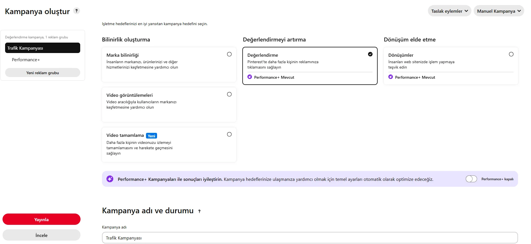Image resolution: width=531 pixels, height=244 pixels.
Task: Click the Yeni reklam grubu button
Action: 43,73
